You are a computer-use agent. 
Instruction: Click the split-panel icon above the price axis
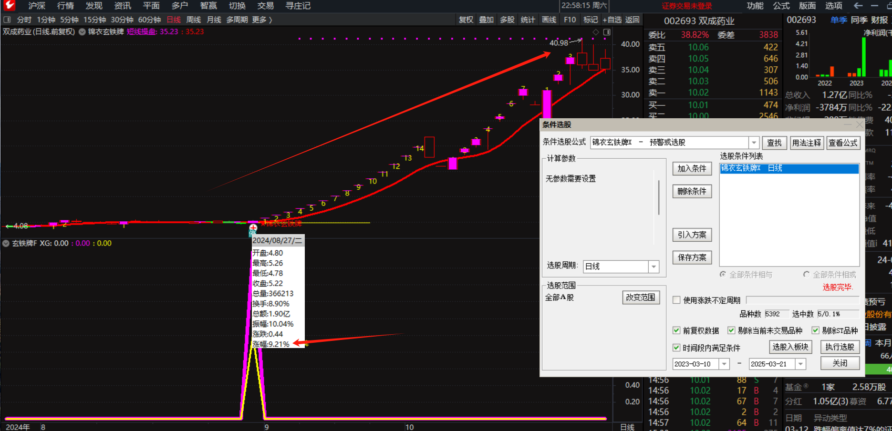(x=607, y=32)
